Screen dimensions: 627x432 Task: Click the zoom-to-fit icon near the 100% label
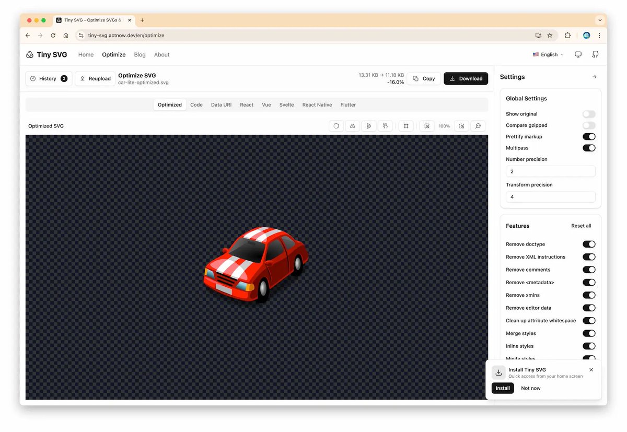461,126
